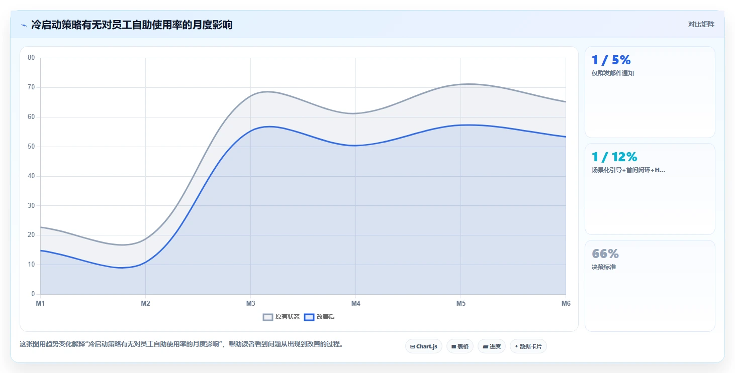Click the 80 y-axis value
The width and height of the screenshot is (735, 373).
pos(31,58)
